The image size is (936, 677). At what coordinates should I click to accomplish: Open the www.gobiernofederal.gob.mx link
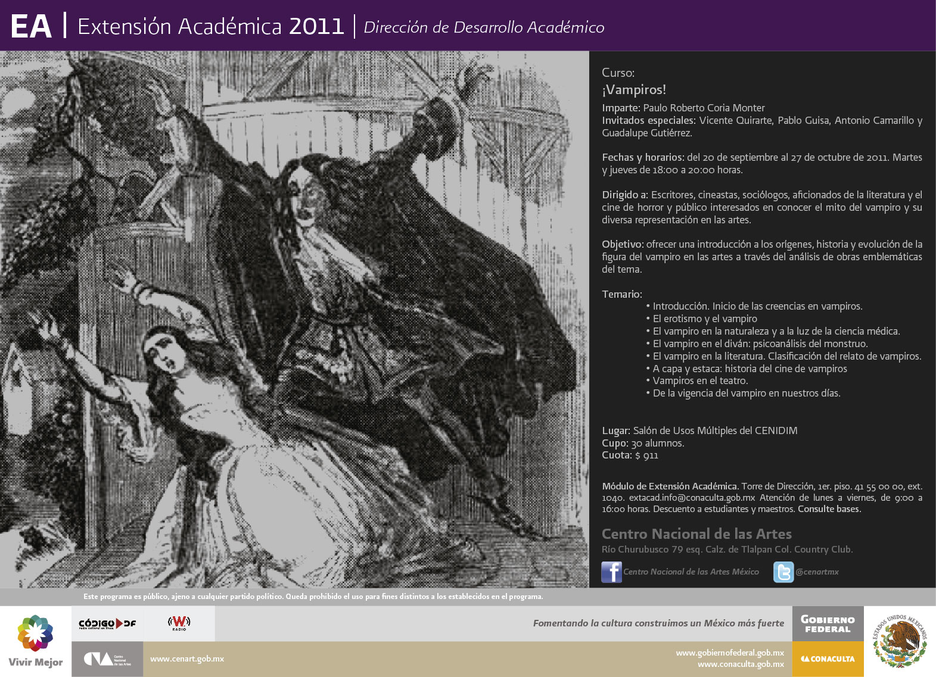[x=730, y=653]
